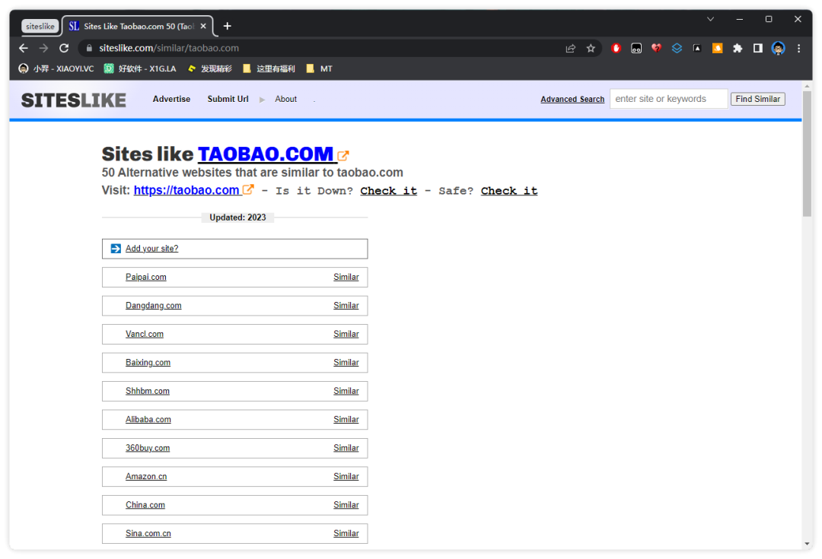Open the red adblock extension icon
822x559 pixels.
pos(616,48)
